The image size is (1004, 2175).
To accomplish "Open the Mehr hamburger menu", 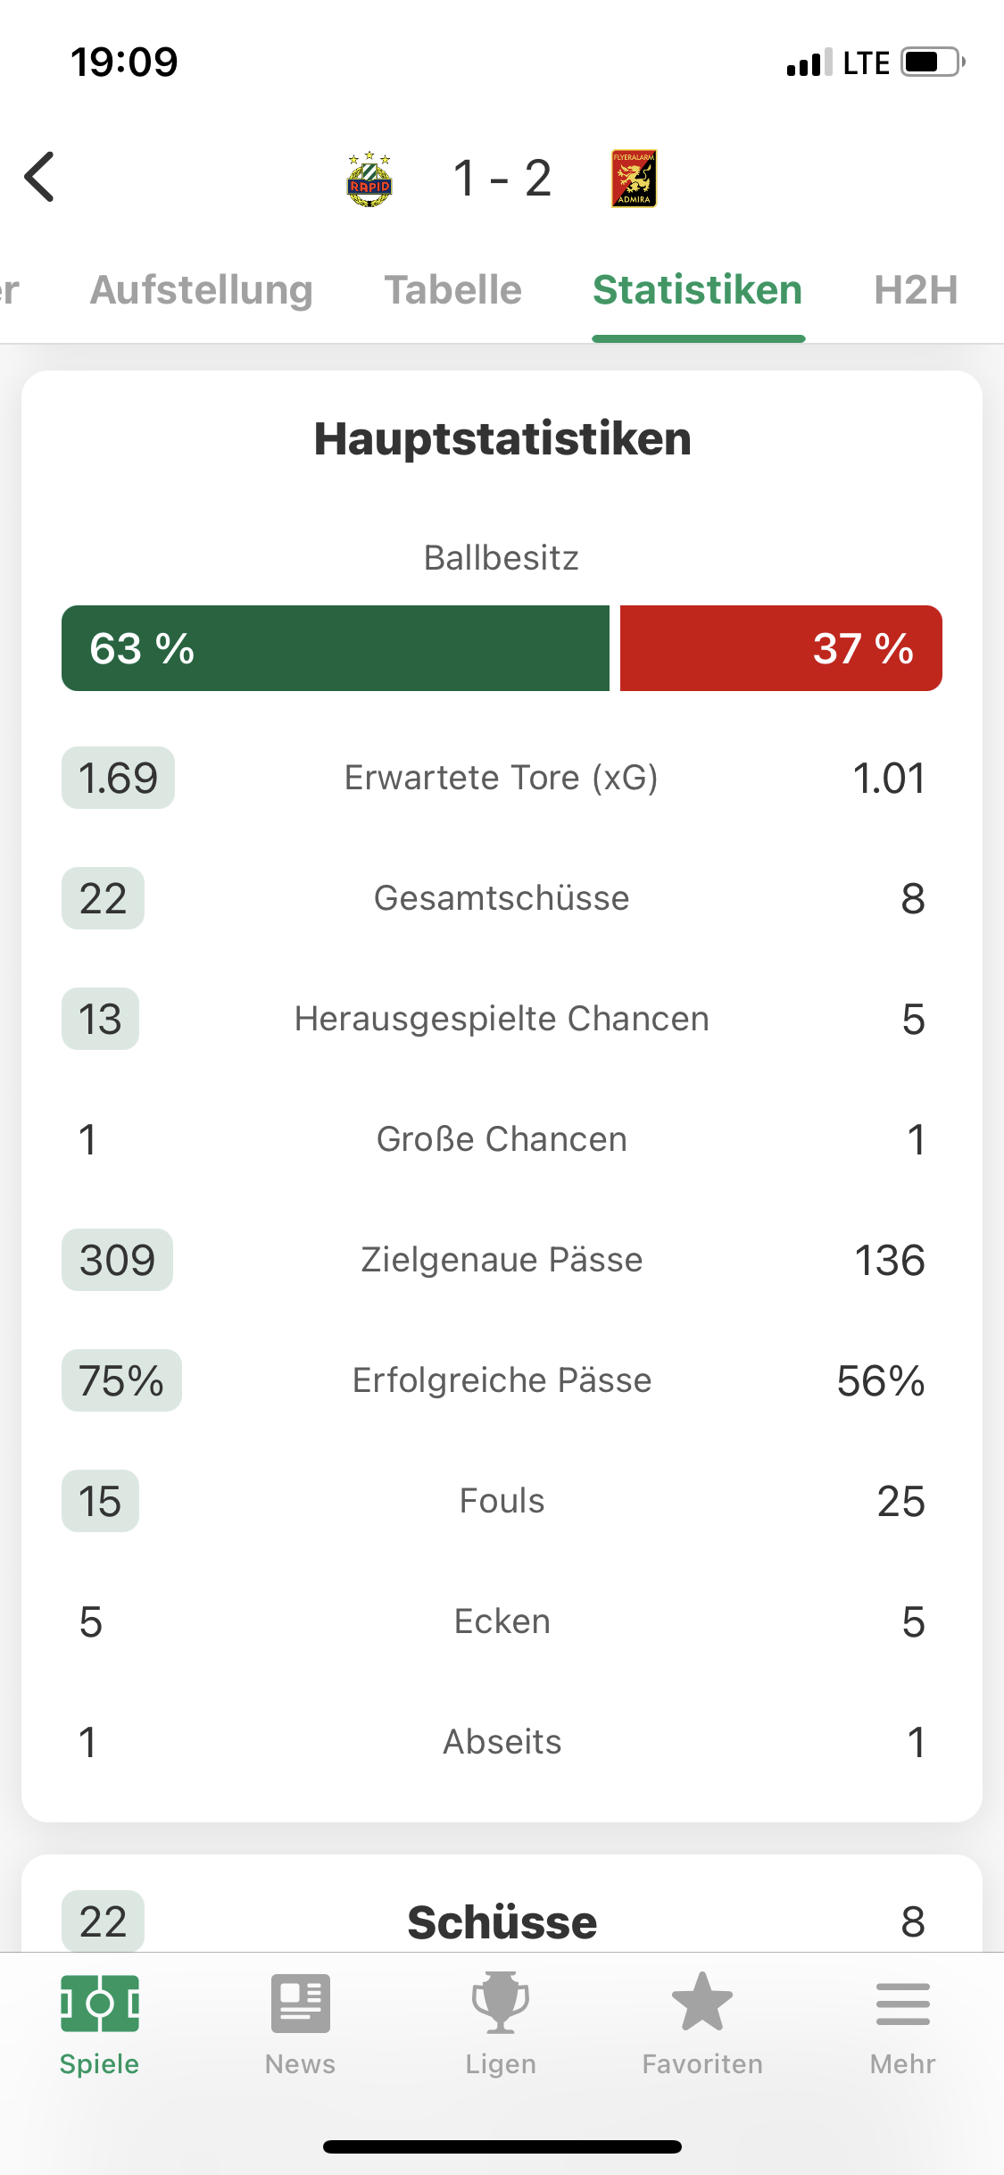I will (903, 2004).
